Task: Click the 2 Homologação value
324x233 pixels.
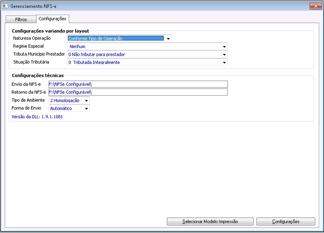Action: click(x=65, y=101)
